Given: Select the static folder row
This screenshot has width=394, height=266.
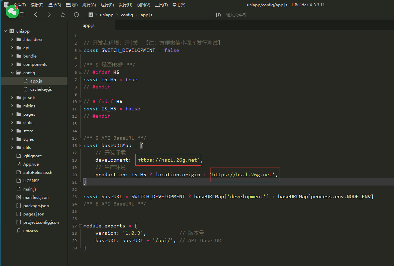Looking at the screenshot, I should click(34, 122).
